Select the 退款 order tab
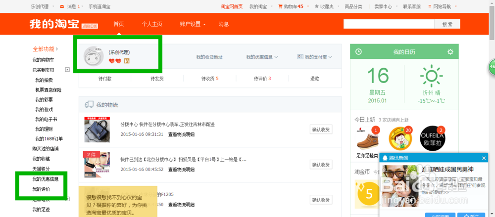 coord(315,79)
